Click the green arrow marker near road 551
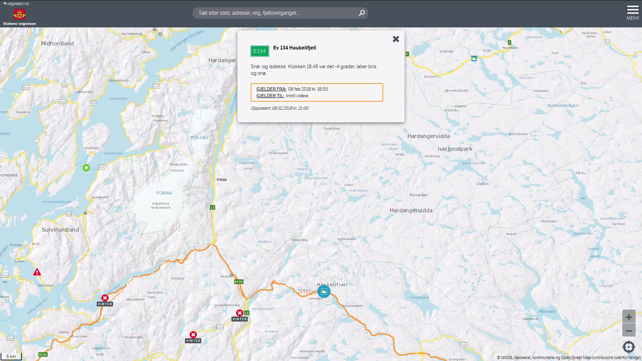Viewport: 642px width, 361px height. pyautogui.click(x=86, y=168)
